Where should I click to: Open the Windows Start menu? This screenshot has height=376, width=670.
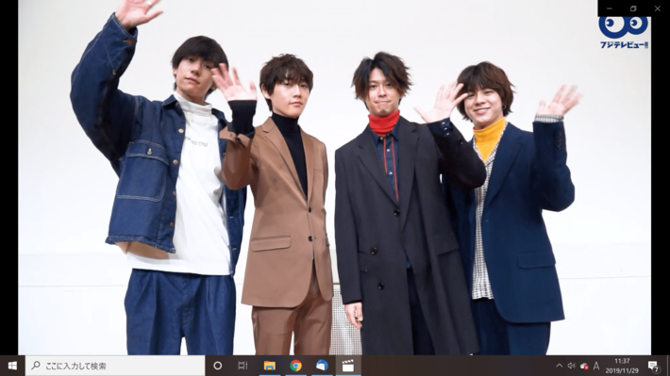tap(12, 366)
